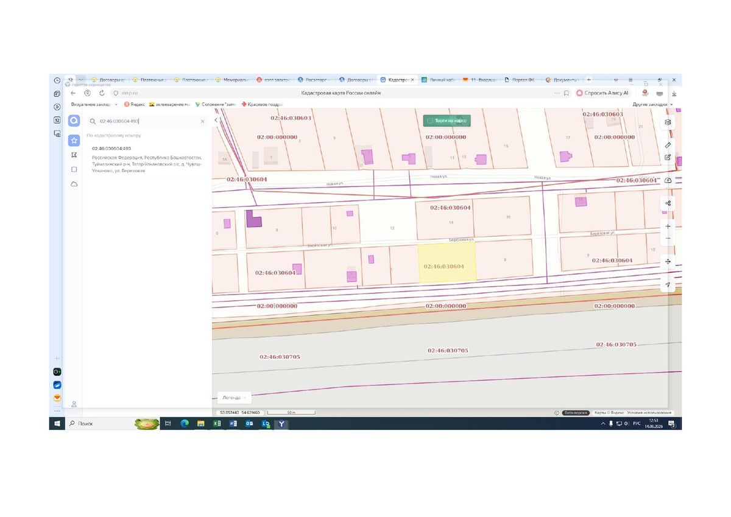Open the 'Красивое поздр' bookmark
Viewport: 731px width, 517px height.
pos(263,104)
